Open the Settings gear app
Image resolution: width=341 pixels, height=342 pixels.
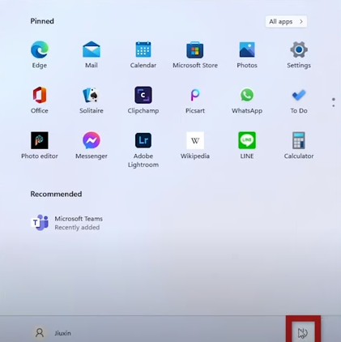click(299, 55)
